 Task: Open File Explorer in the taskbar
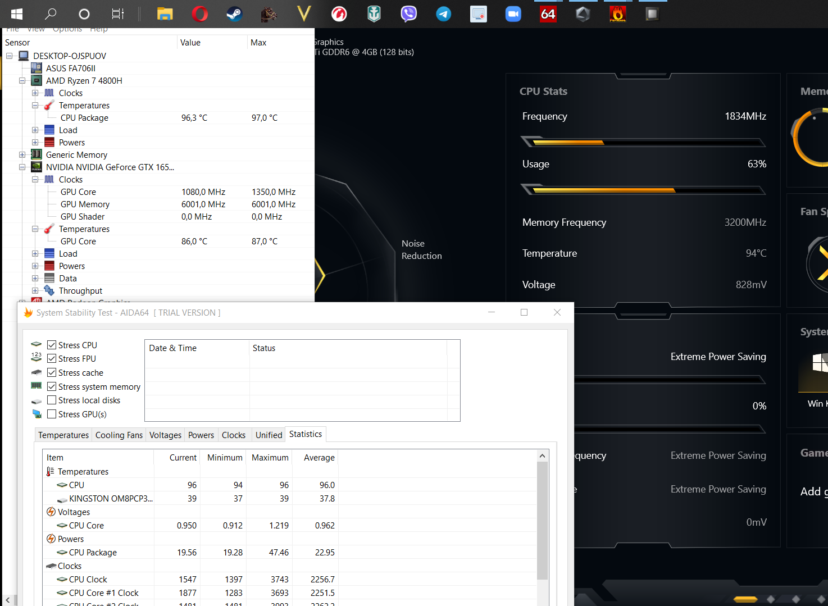pos(165,13)
